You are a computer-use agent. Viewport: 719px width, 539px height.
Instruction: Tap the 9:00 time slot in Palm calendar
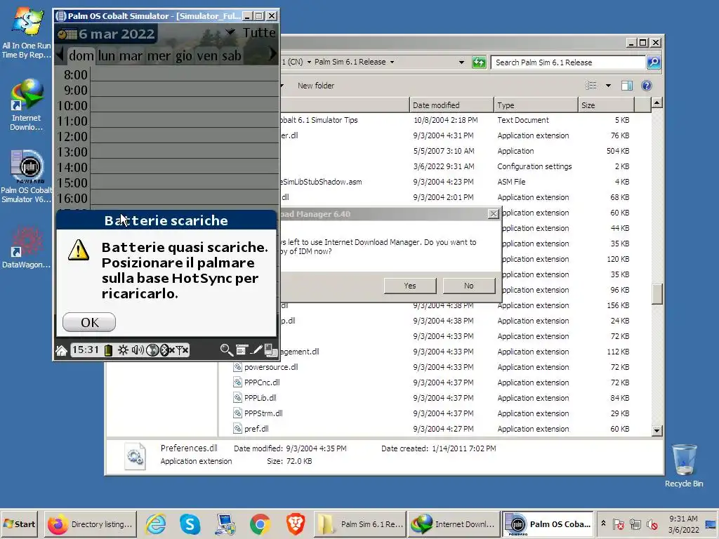click(x=185, y=90)
